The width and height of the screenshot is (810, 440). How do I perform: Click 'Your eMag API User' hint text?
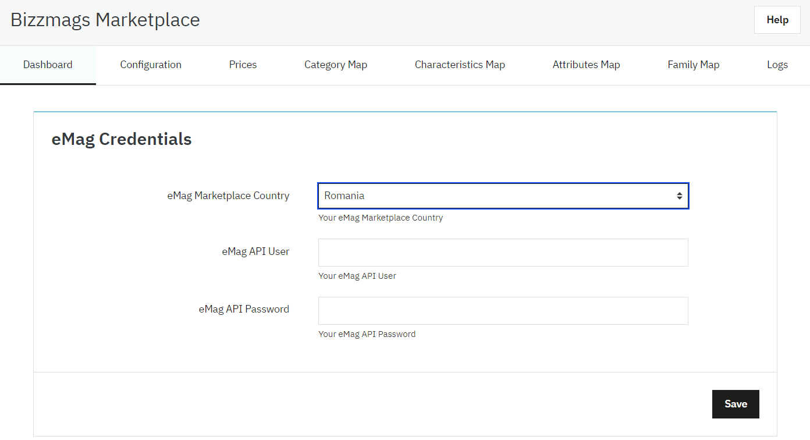click(357, 276)
